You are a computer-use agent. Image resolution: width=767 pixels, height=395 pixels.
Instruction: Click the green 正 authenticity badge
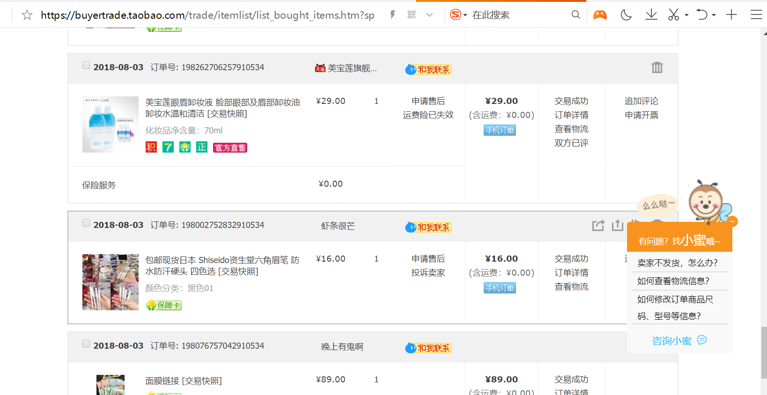coord(202,147)
